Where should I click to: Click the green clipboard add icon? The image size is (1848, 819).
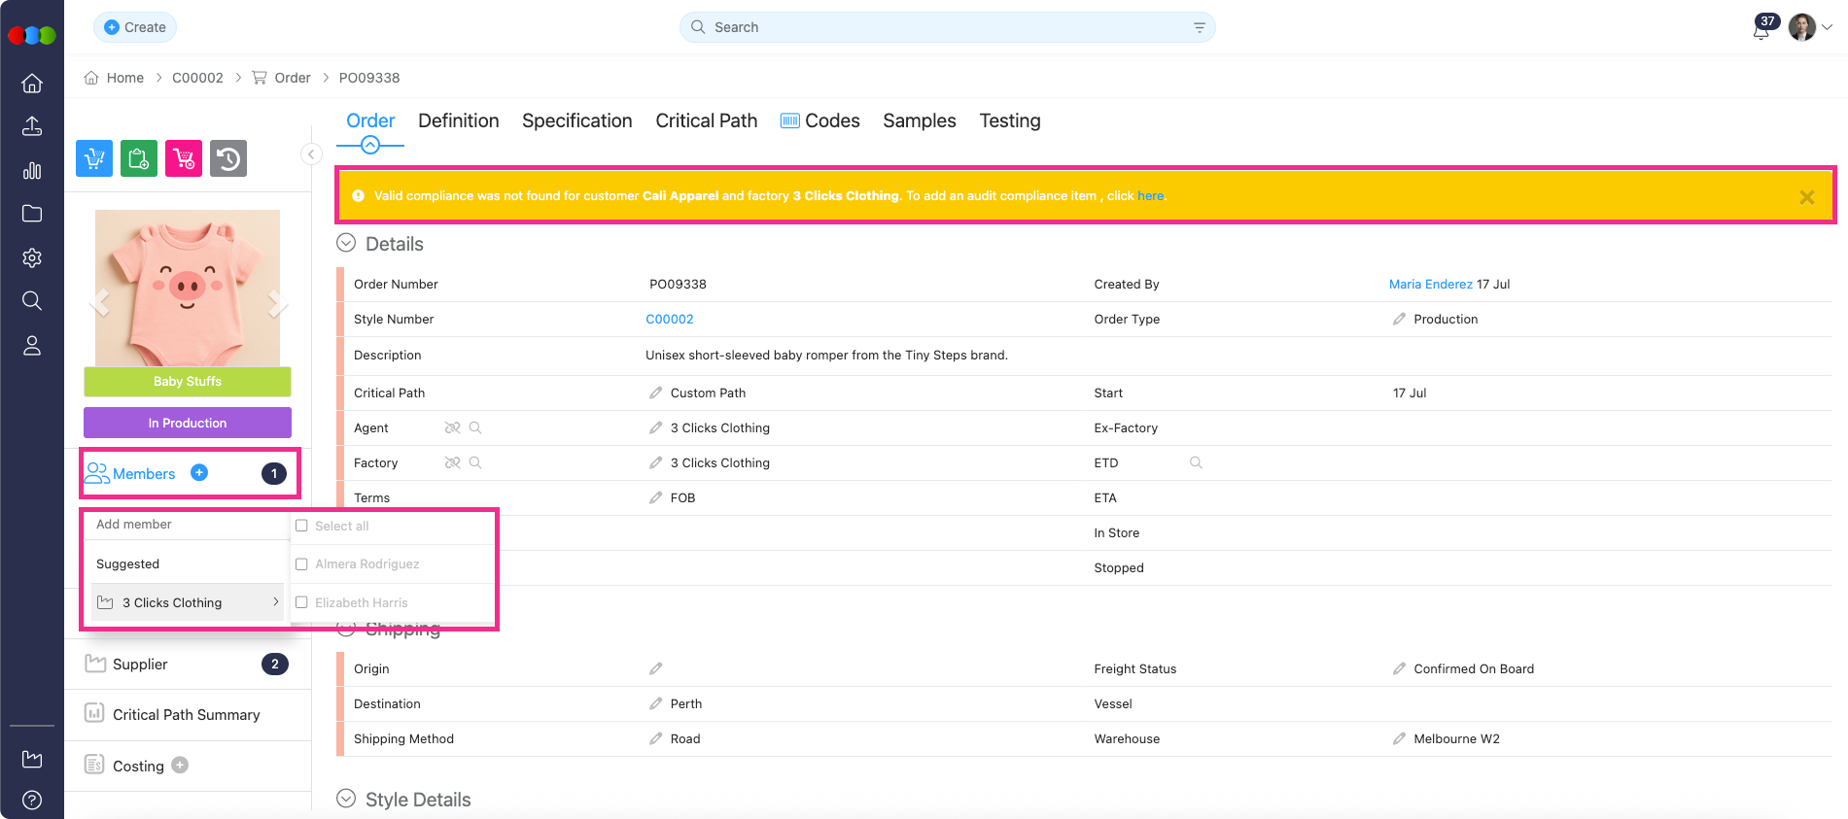point(139,158)
